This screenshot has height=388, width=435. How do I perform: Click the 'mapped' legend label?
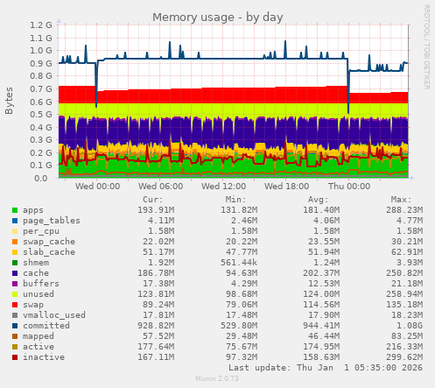(x=39, y=336)
